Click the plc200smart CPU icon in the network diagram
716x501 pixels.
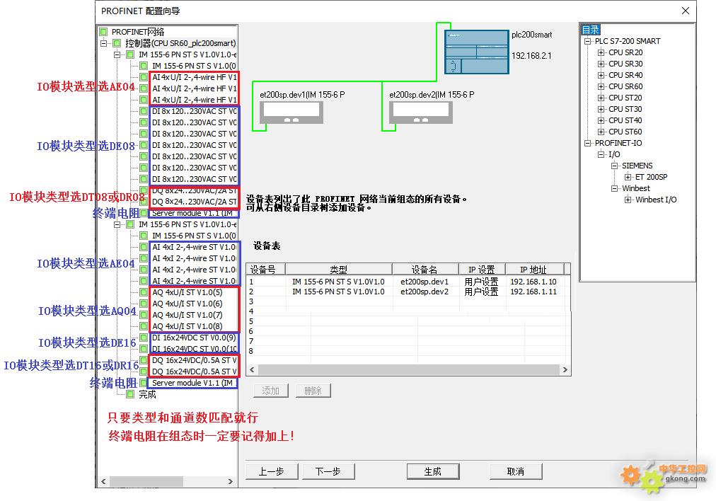(477, 52)
